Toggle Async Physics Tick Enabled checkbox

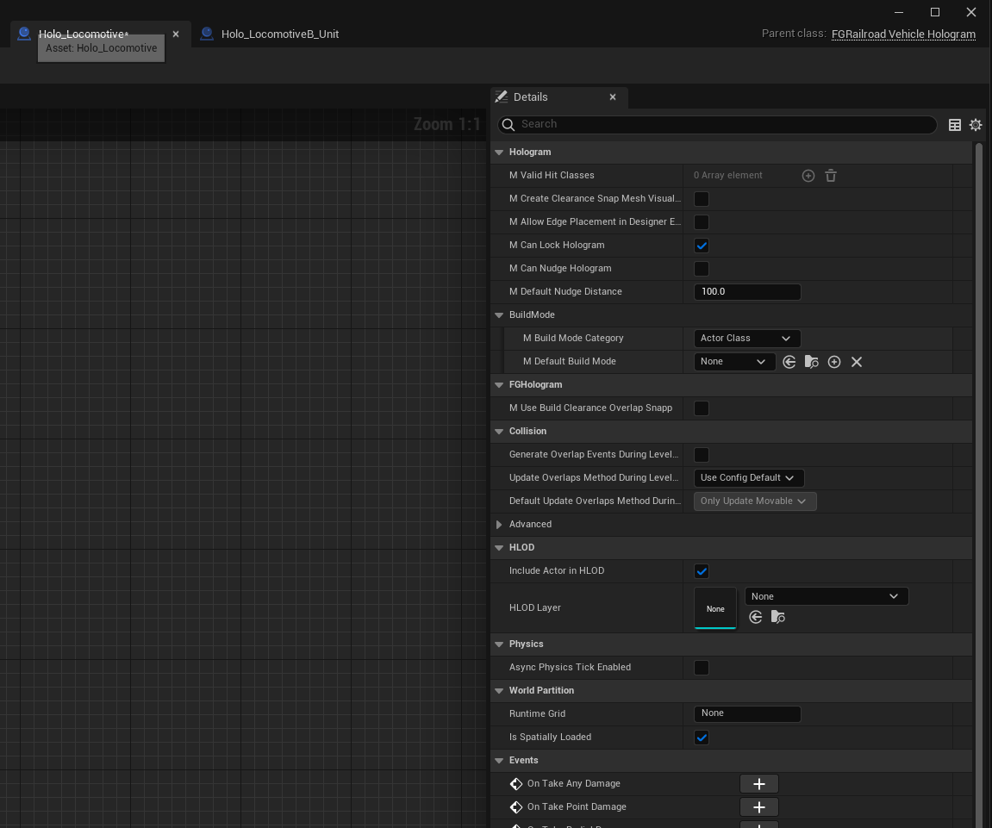click(x=702, y=668)
